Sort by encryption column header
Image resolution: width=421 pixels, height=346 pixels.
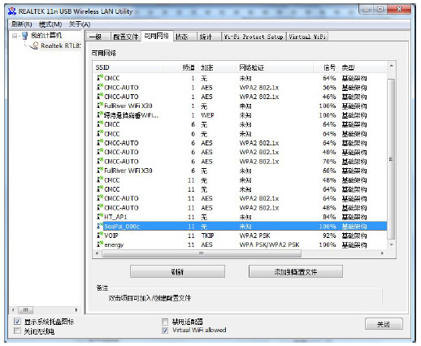[x=217, y=67]
